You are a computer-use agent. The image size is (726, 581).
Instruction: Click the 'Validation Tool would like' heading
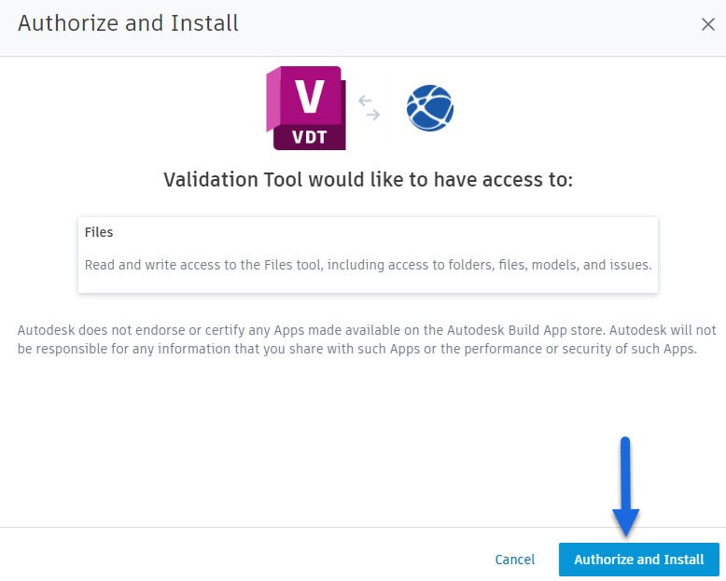click(368, 179)
